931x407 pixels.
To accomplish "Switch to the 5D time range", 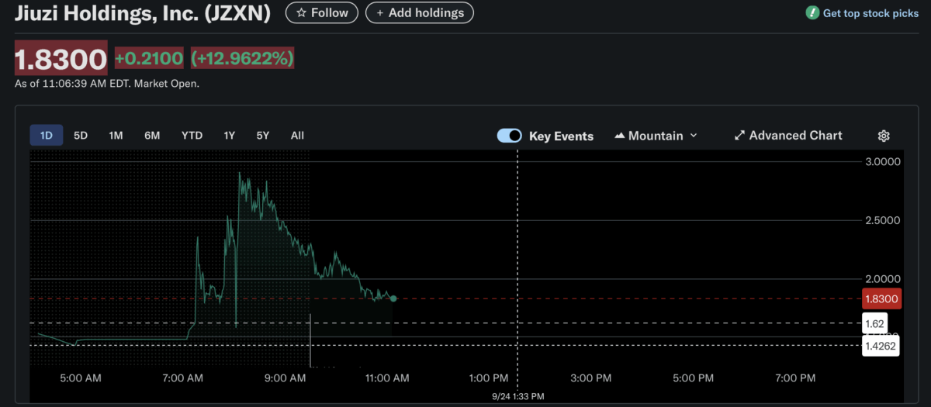I will tap(81, 135).
